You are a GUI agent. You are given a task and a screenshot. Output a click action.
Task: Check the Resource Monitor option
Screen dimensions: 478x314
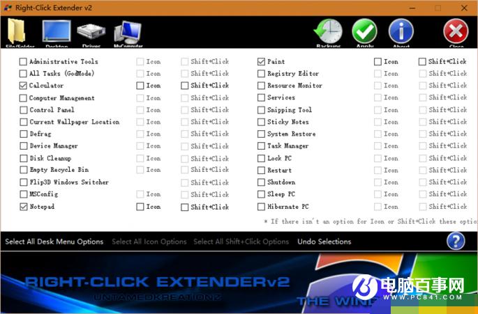pos(261,86)
